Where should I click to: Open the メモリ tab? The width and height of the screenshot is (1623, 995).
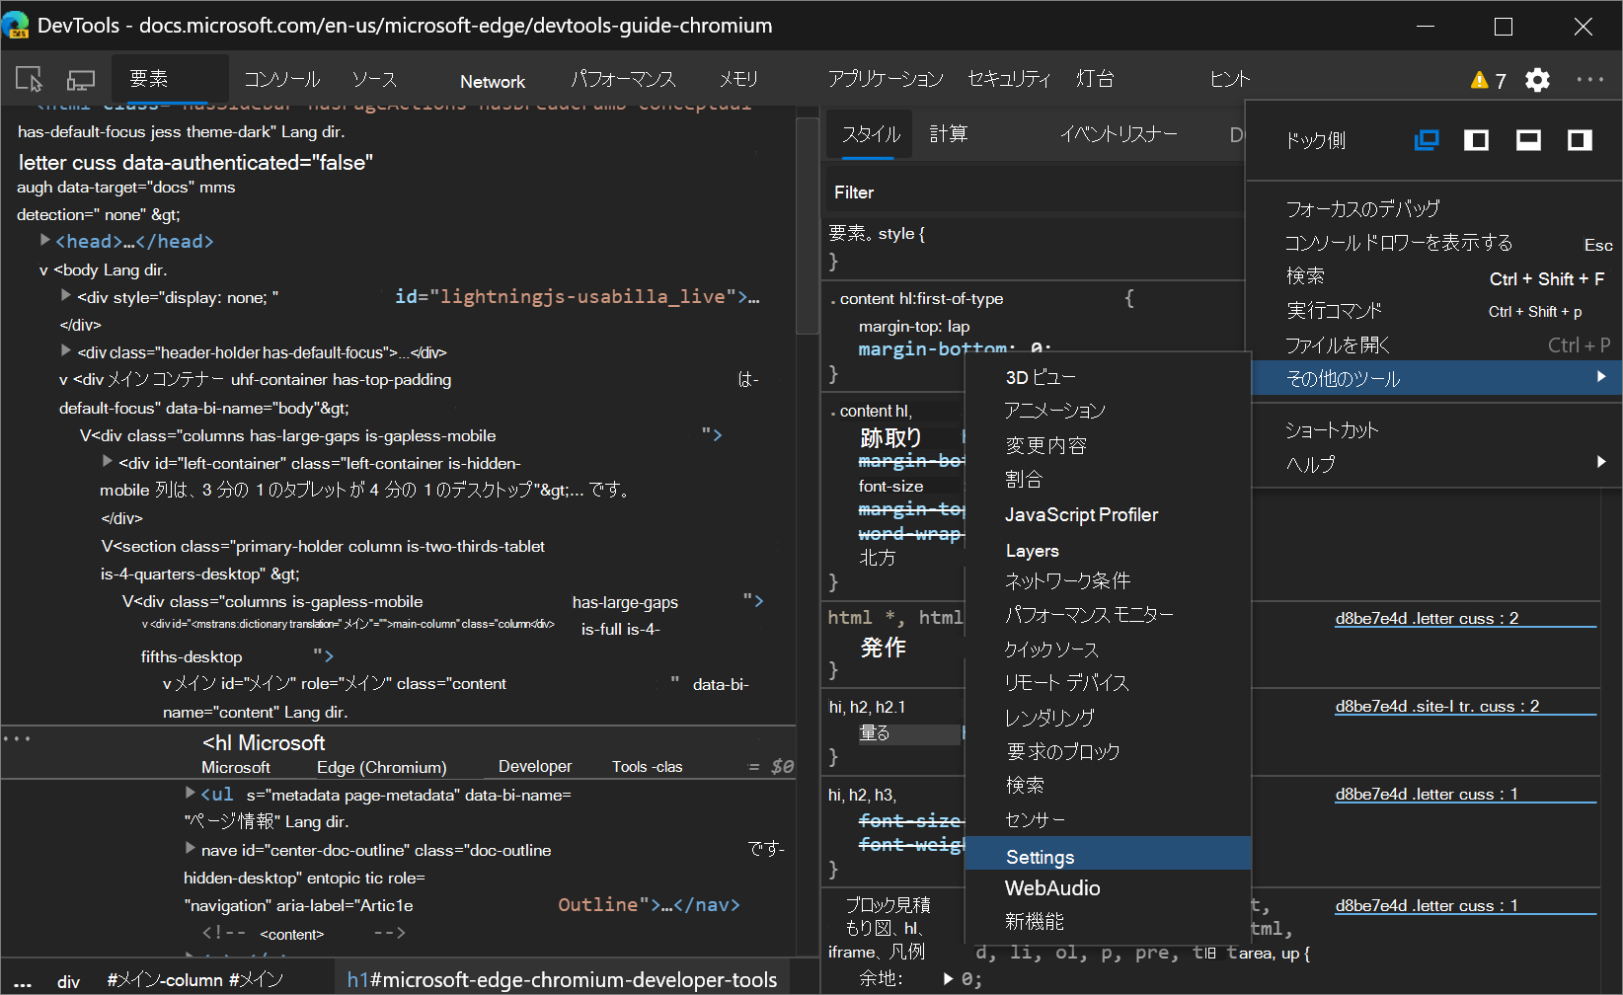click(x=738, y=79)
